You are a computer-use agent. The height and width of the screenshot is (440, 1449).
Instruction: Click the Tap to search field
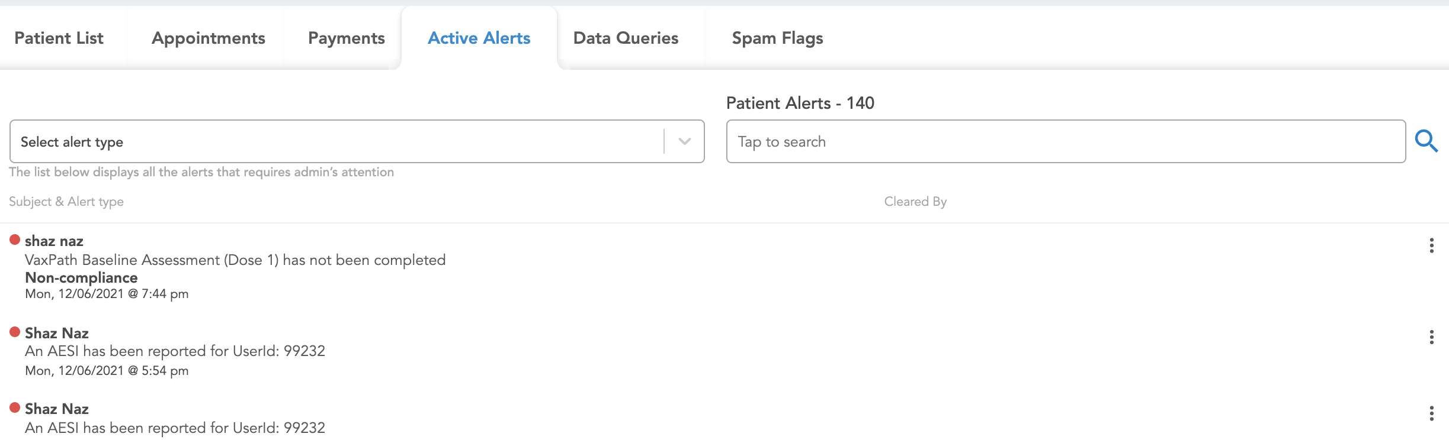pos(1065,141)
